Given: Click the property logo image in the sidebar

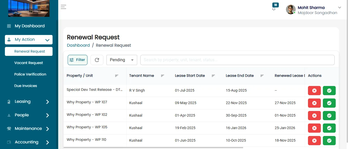Looking at the screenshot, I should (29, 8).
